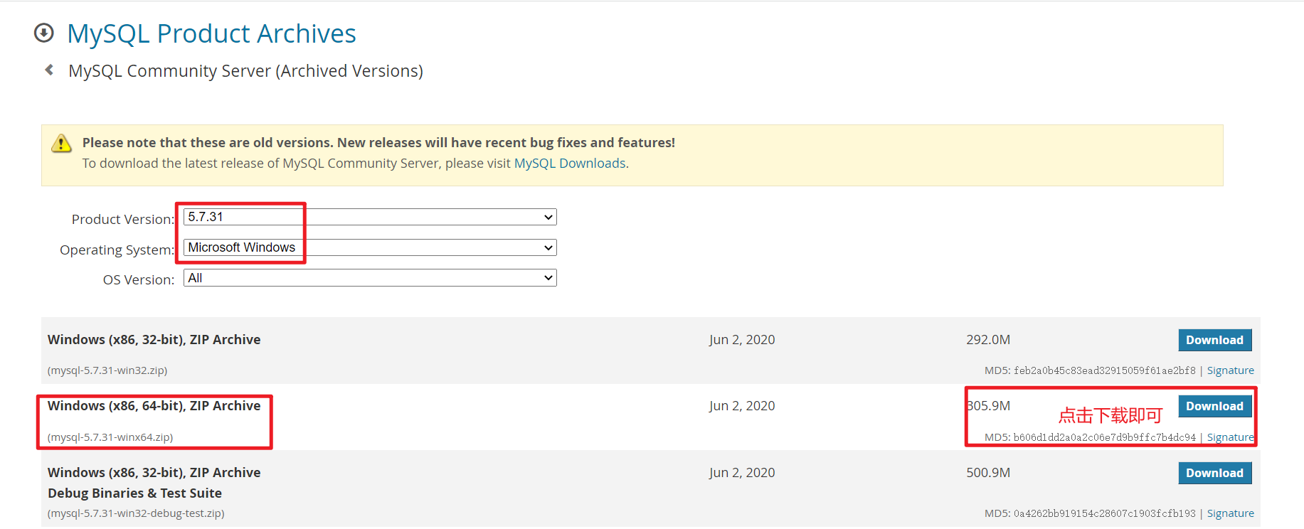Open Signature link for win32-debug-test.zip
Screen dimensions: 1304x529
click(x=1230, y=513)
